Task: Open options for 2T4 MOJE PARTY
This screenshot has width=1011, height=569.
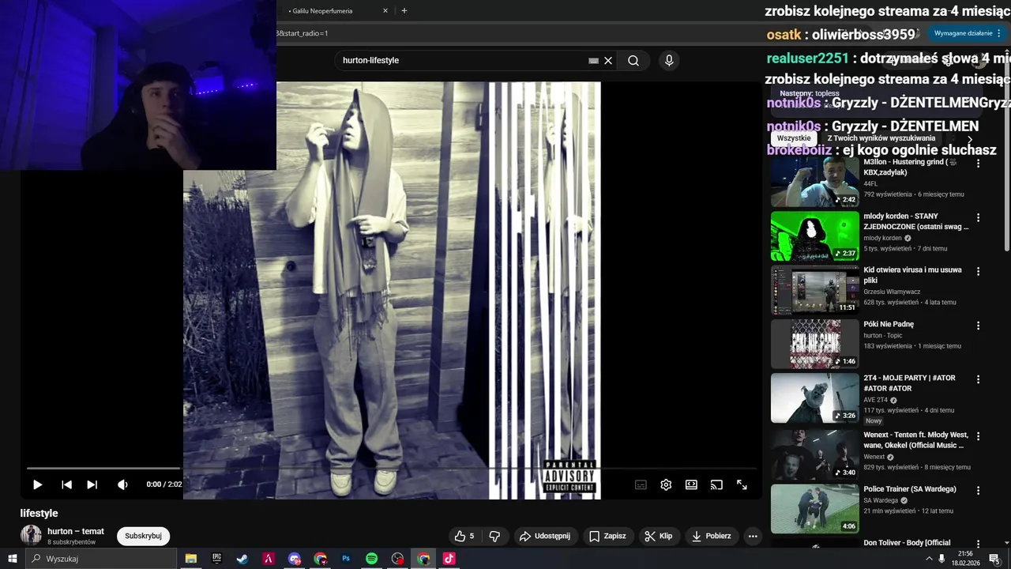Action: [978, 379]
